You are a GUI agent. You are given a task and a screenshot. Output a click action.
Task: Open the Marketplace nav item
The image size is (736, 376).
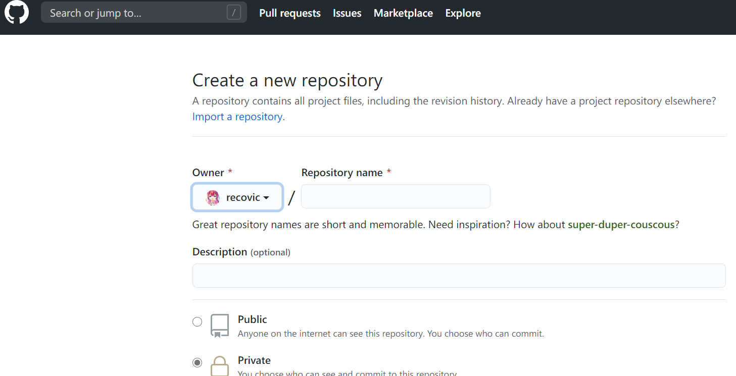click(403, 13)
